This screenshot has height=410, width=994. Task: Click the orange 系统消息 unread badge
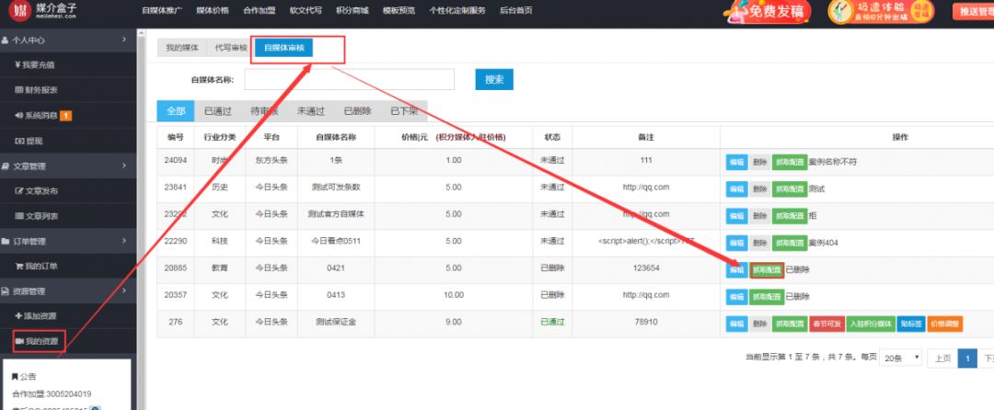(x=65, y=115)
